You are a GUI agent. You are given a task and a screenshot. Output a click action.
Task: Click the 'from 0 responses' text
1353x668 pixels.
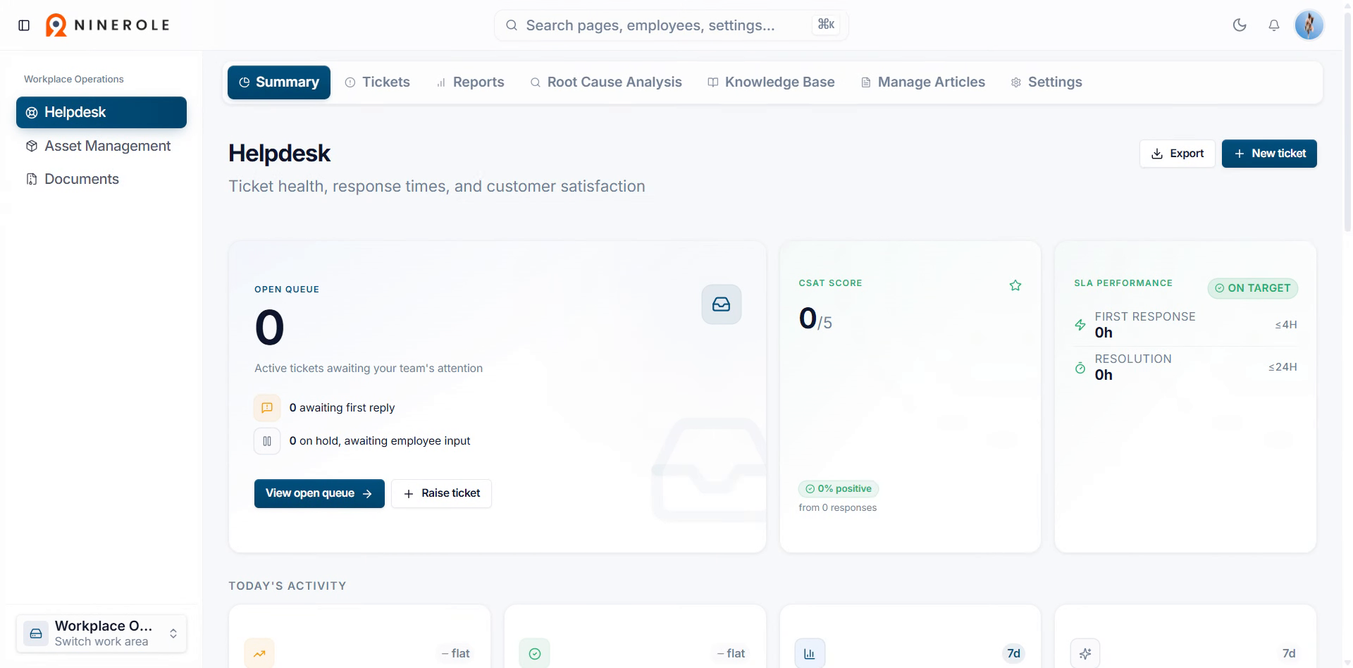(838, 507)
